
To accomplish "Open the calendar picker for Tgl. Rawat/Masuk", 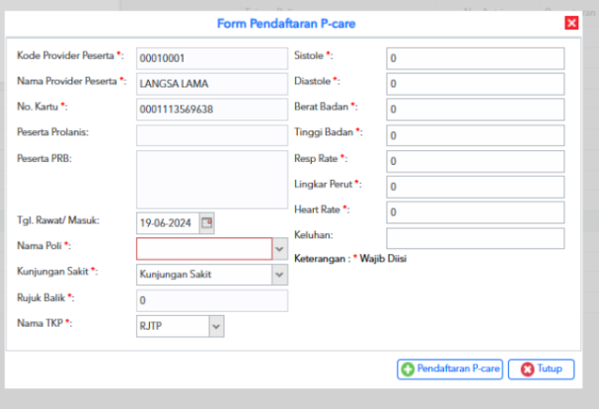I will tap(206, 223).
